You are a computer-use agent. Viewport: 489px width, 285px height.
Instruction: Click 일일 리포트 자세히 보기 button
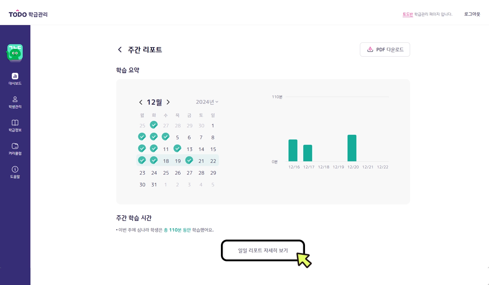coord(263,250)
